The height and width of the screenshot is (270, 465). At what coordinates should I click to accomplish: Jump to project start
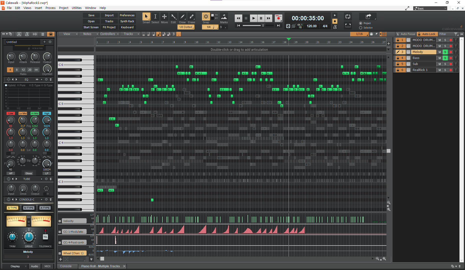point(239,25)
